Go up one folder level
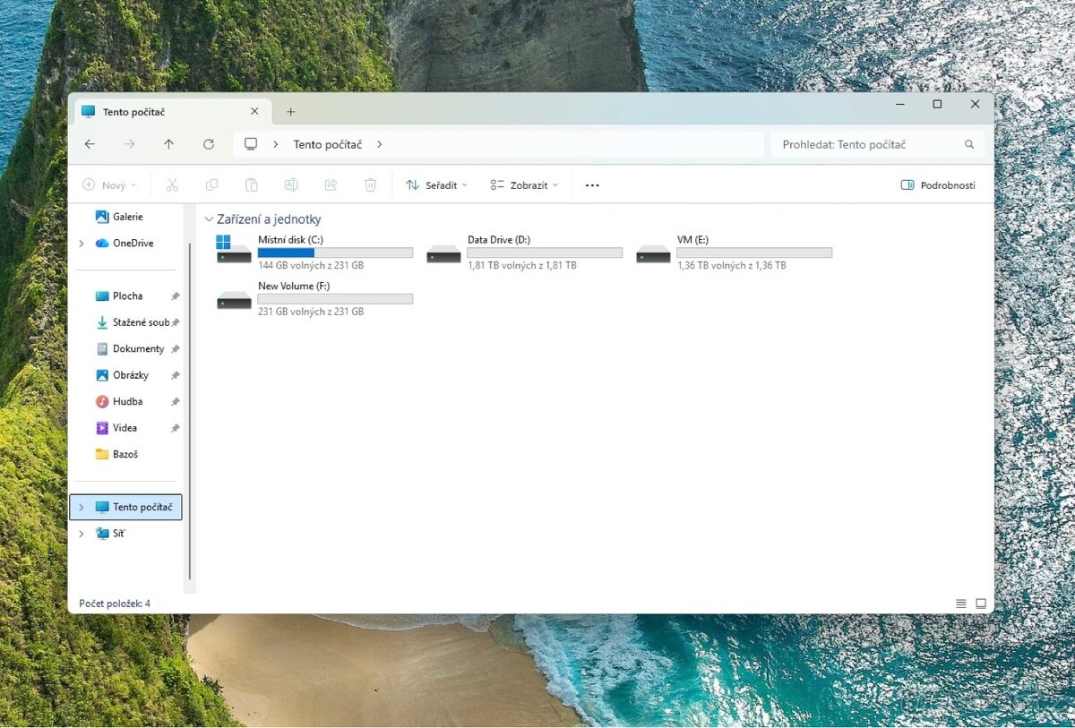 click(168, 144)
